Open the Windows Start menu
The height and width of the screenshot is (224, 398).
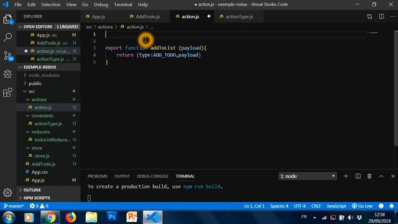(9, 218)
